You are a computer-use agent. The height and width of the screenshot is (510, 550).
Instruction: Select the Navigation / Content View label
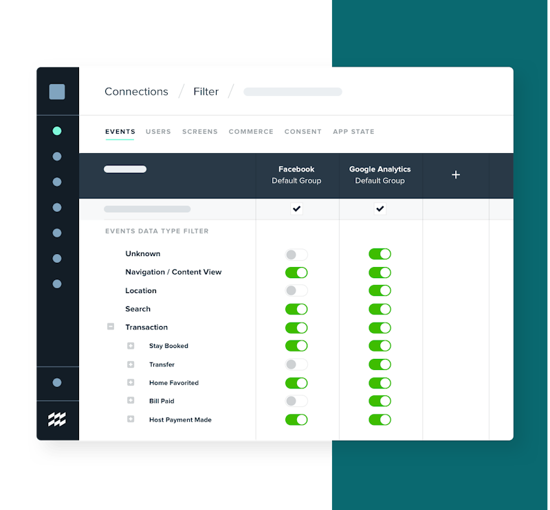click(173, 273)
